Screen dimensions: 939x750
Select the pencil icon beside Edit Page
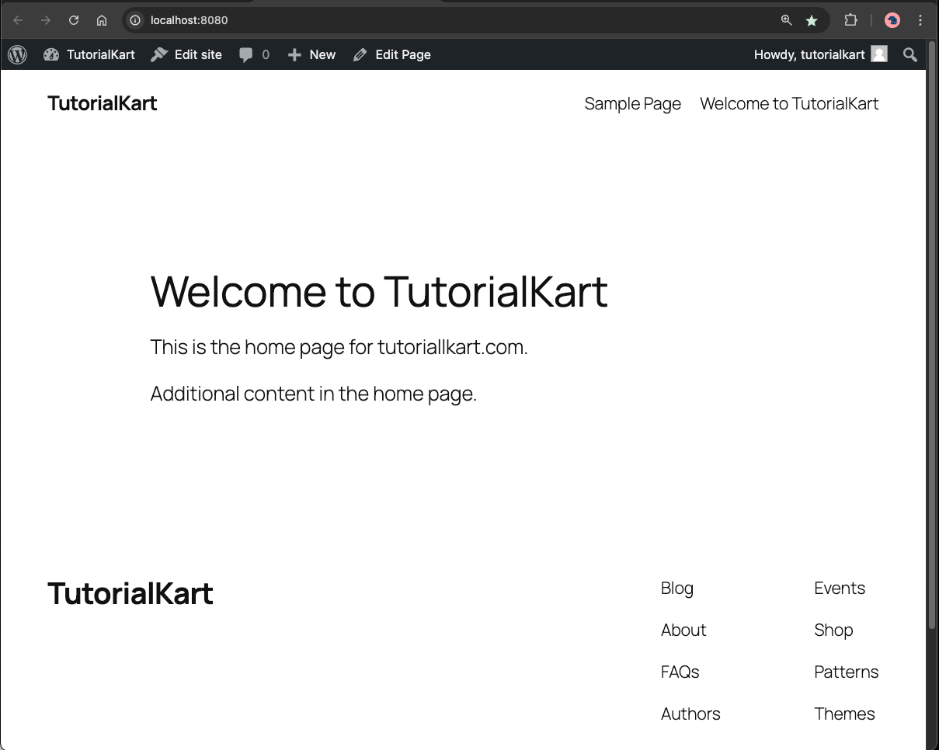[359, 54]
